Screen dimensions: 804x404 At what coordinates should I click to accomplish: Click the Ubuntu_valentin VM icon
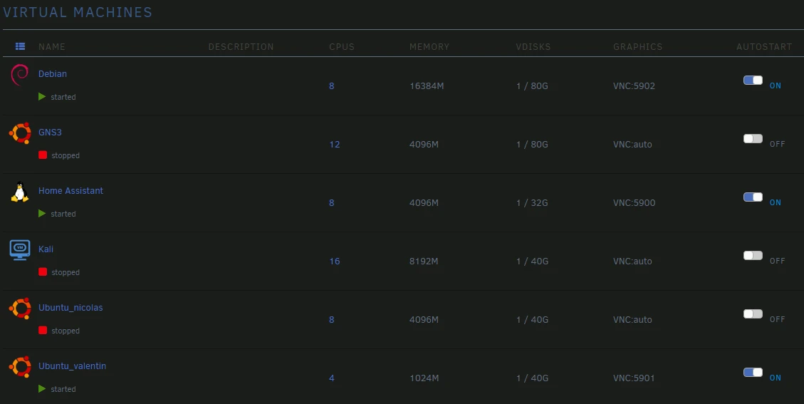[x=20, y=367]
